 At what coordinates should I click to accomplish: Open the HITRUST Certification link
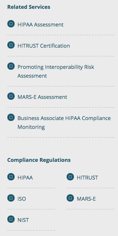coord(44,46)
